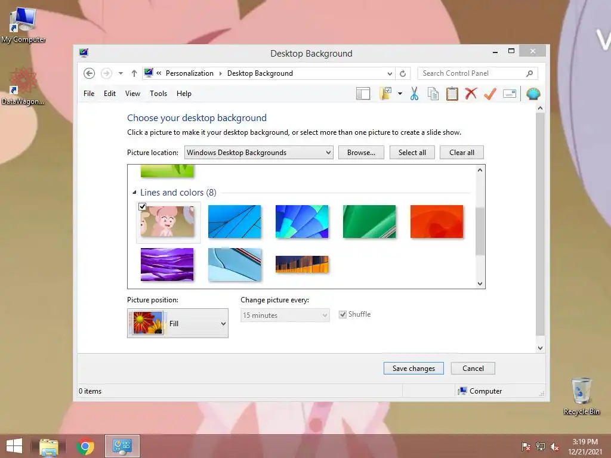
Task: Click the Cut scissors toolbar icon
Action: [414, 94]
